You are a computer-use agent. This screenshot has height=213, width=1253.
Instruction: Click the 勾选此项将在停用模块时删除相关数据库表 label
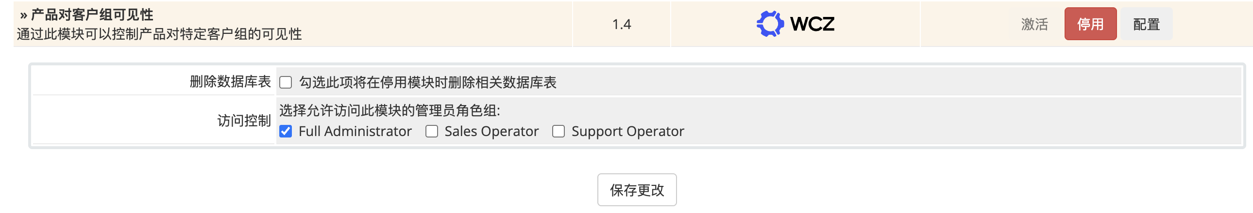click(427, 82)
